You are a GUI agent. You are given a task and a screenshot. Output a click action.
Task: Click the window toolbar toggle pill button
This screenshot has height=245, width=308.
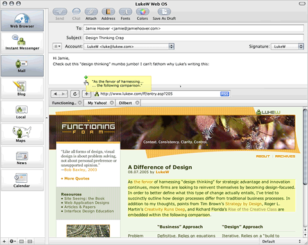302,3
